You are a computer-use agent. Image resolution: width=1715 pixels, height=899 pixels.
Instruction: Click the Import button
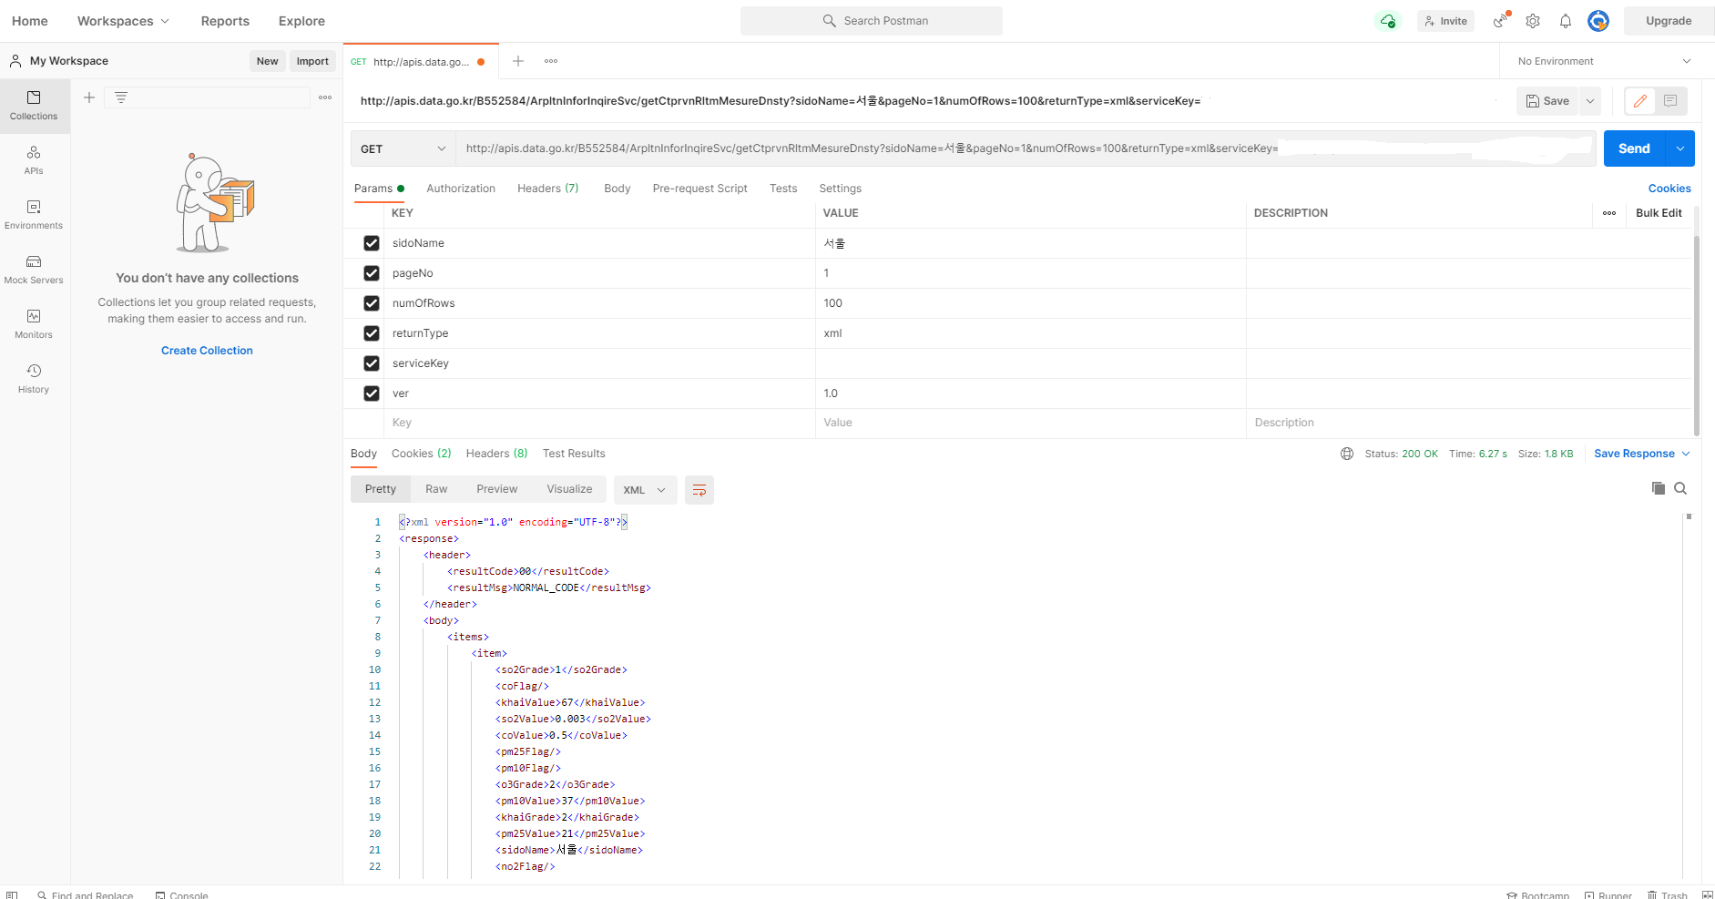tap(312, 61)
